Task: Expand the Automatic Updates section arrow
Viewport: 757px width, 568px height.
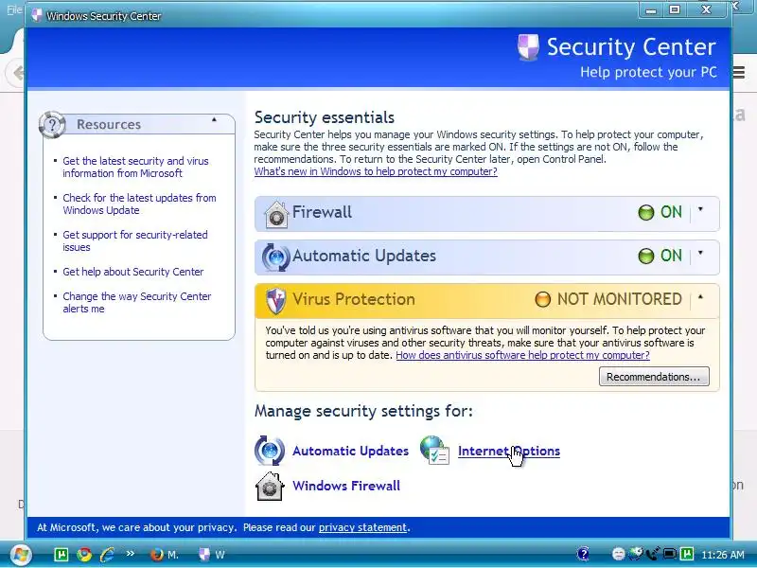Action: pyautogui.click(x=700, y=253)
